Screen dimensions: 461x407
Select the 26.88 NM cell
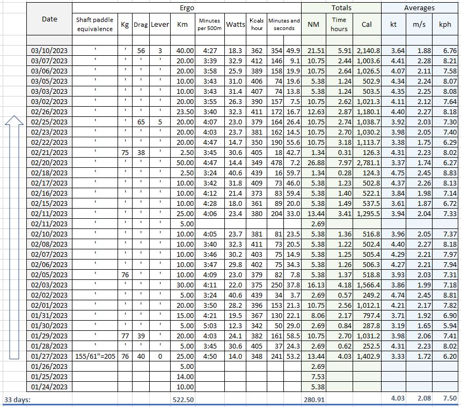pos(313,162)
